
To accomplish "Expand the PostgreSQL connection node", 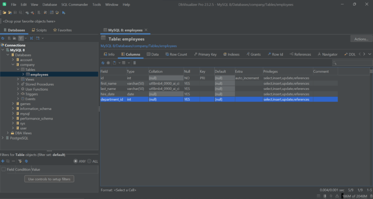I will (x=3, y=138).
